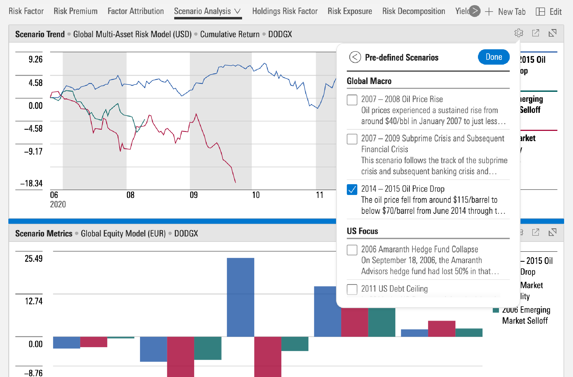Open the Risk Decomposition tab

point(413,11)
